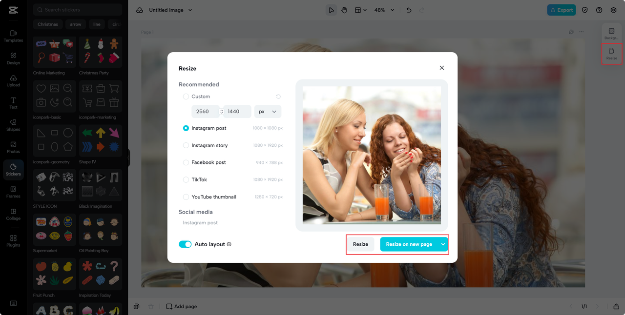Open the layout grid tool dropdown

(x=361, y=10)
